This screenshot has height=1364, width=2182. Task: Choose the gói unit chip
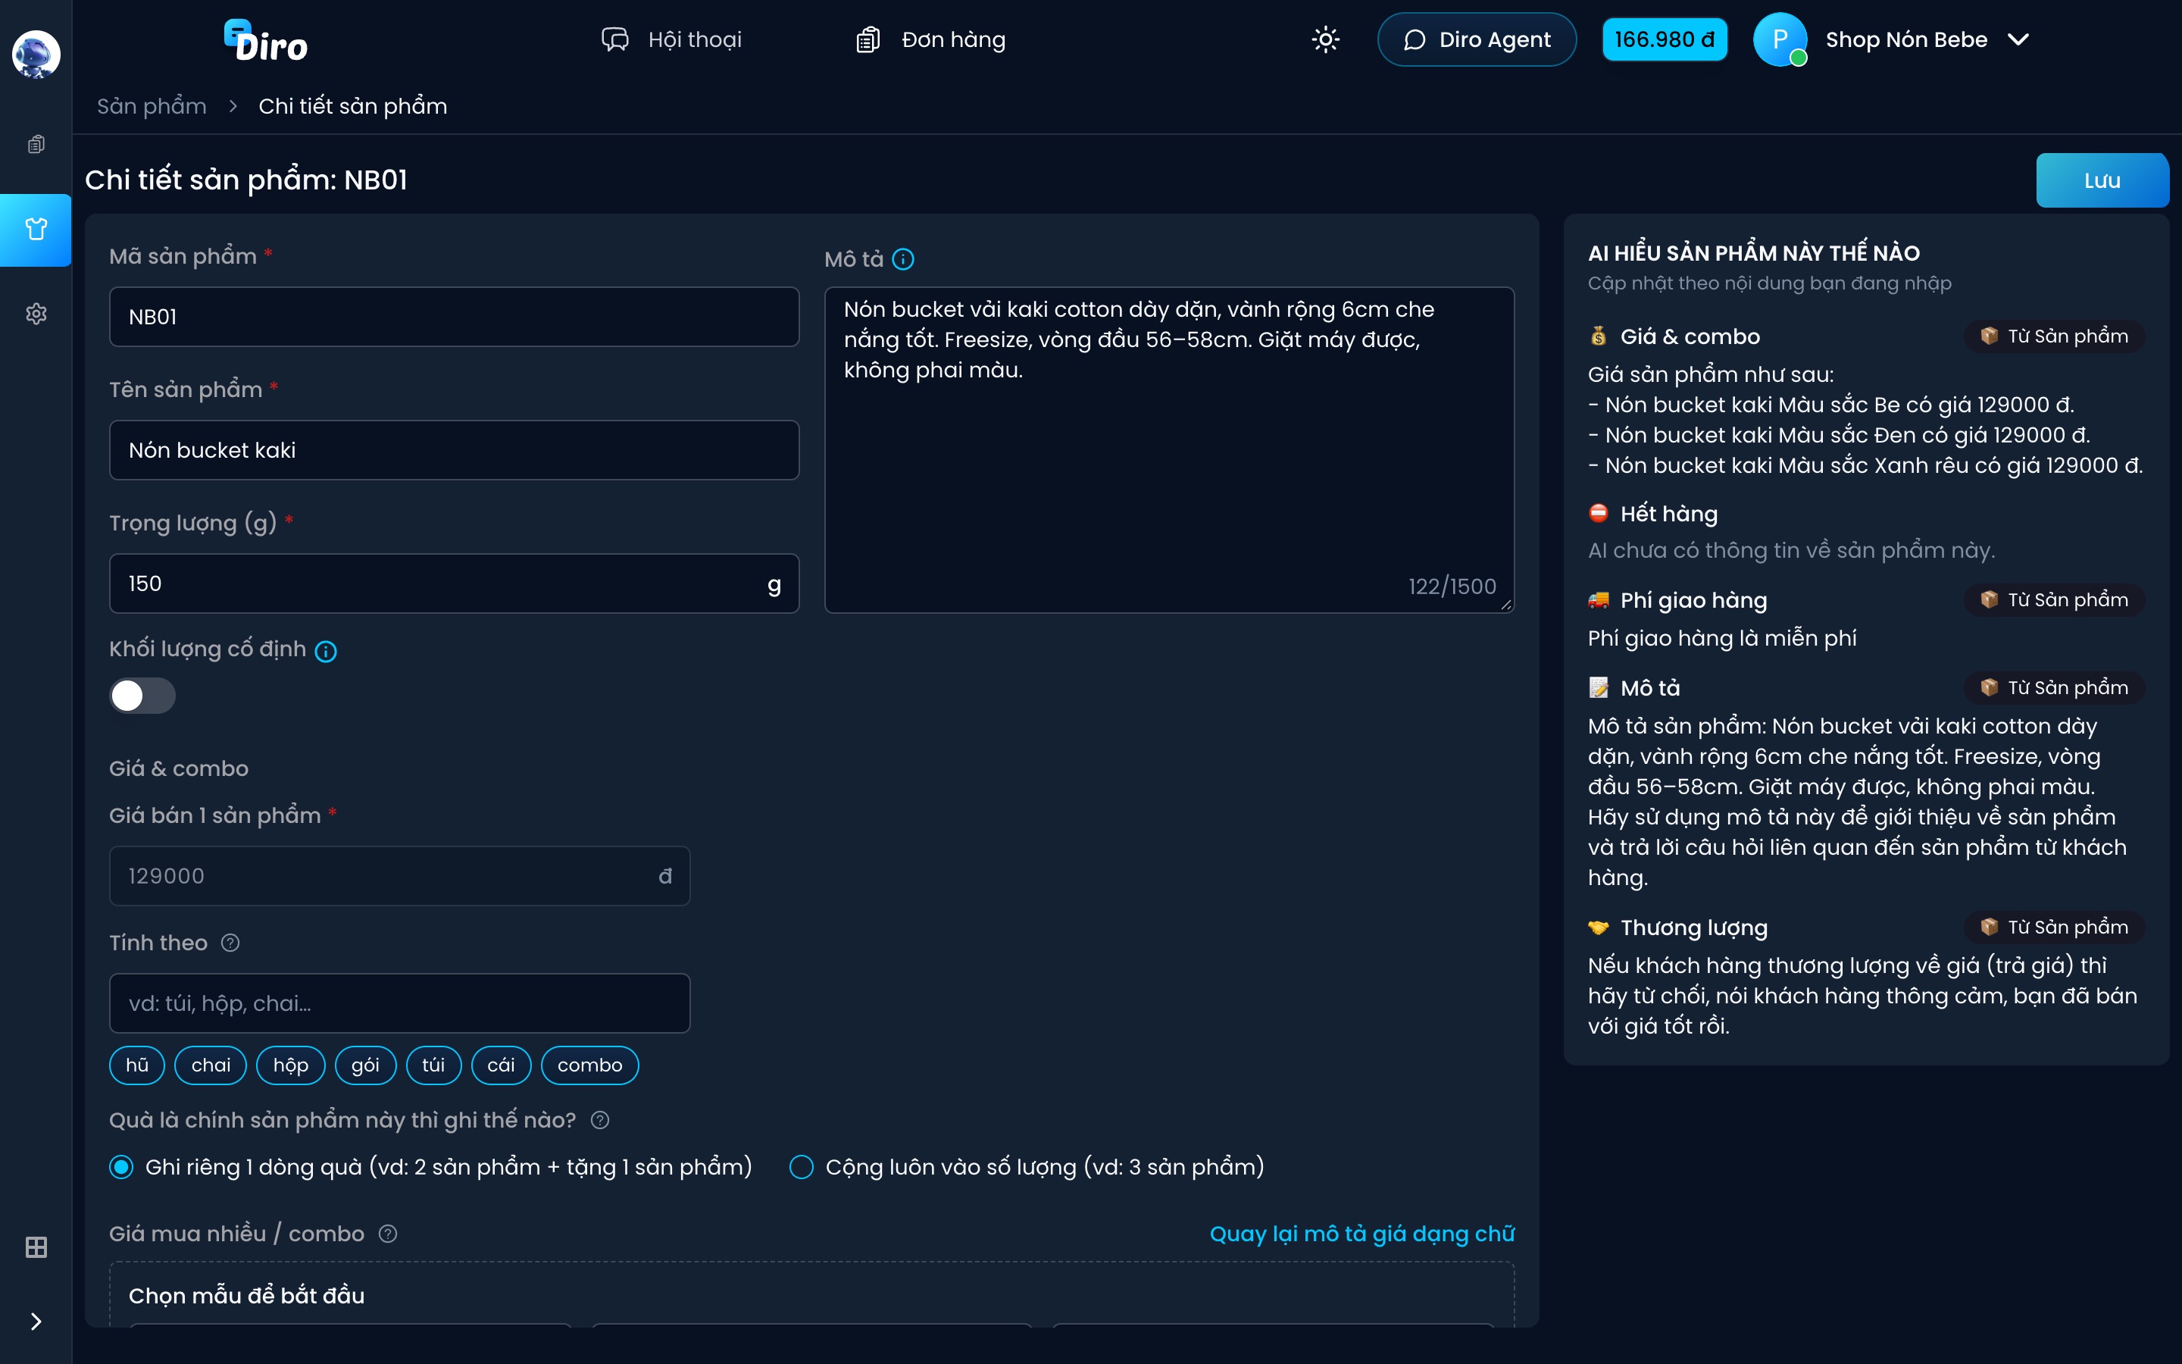pos(365,1065)
